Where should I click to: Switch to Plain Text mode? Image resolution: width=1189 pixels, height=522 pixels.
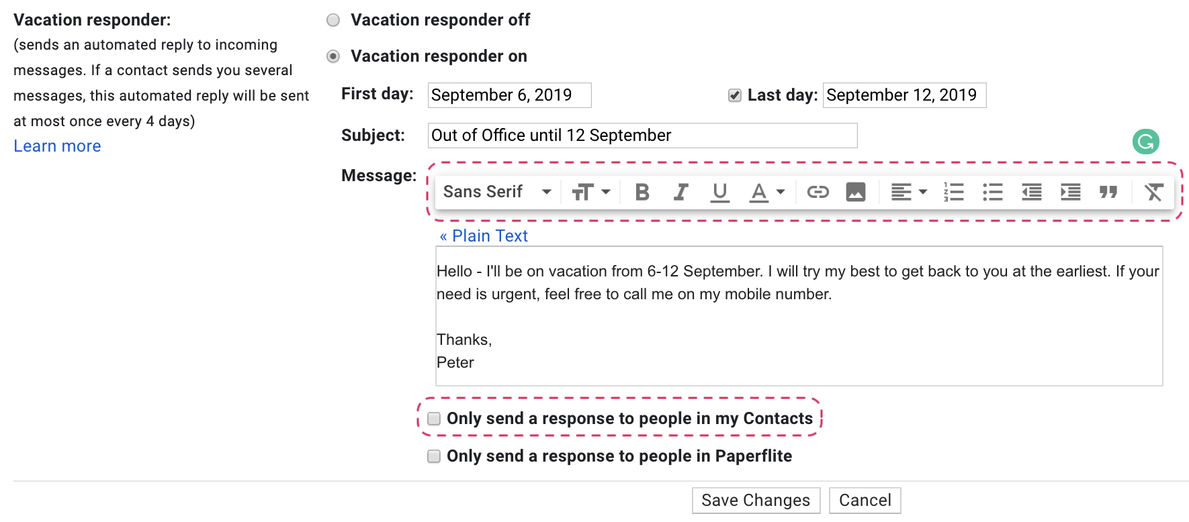(484, 236)
